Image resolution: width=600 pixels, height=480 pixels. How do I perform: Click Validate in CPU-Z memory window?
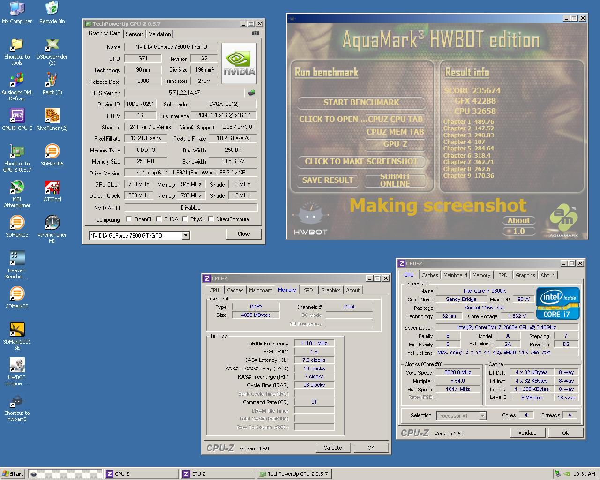click(333, 448)
